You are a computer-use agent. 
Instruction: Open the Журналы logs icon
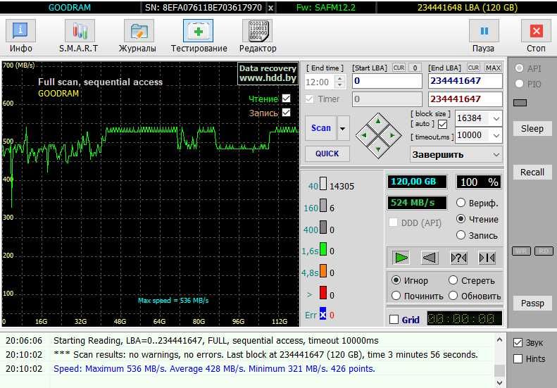pyautogui.click(x=139, y=32)
